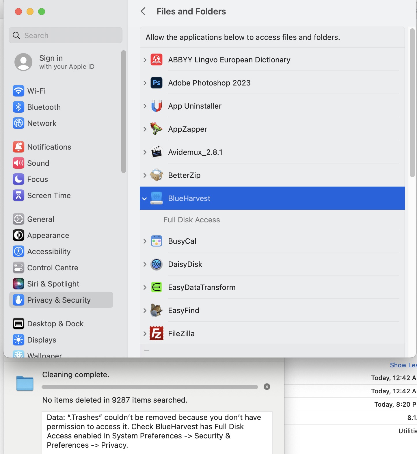Viewport: 417px width, 454px height.
Task: Click the BusyCal calendar icon
Action: 157,241
